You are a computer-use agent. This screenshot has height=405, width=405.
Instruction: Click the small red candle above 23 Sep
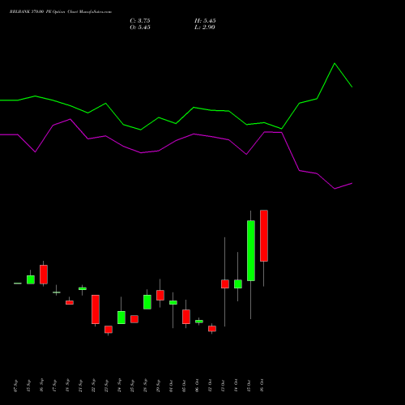click(x=109, y=329)
